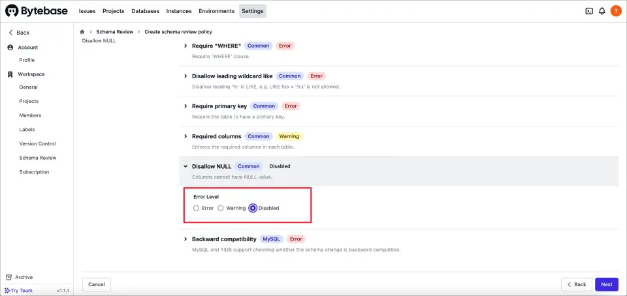627x296 pixels.
Task: Click the Next button
Action: pyautogui.click(x=606, y=284)
